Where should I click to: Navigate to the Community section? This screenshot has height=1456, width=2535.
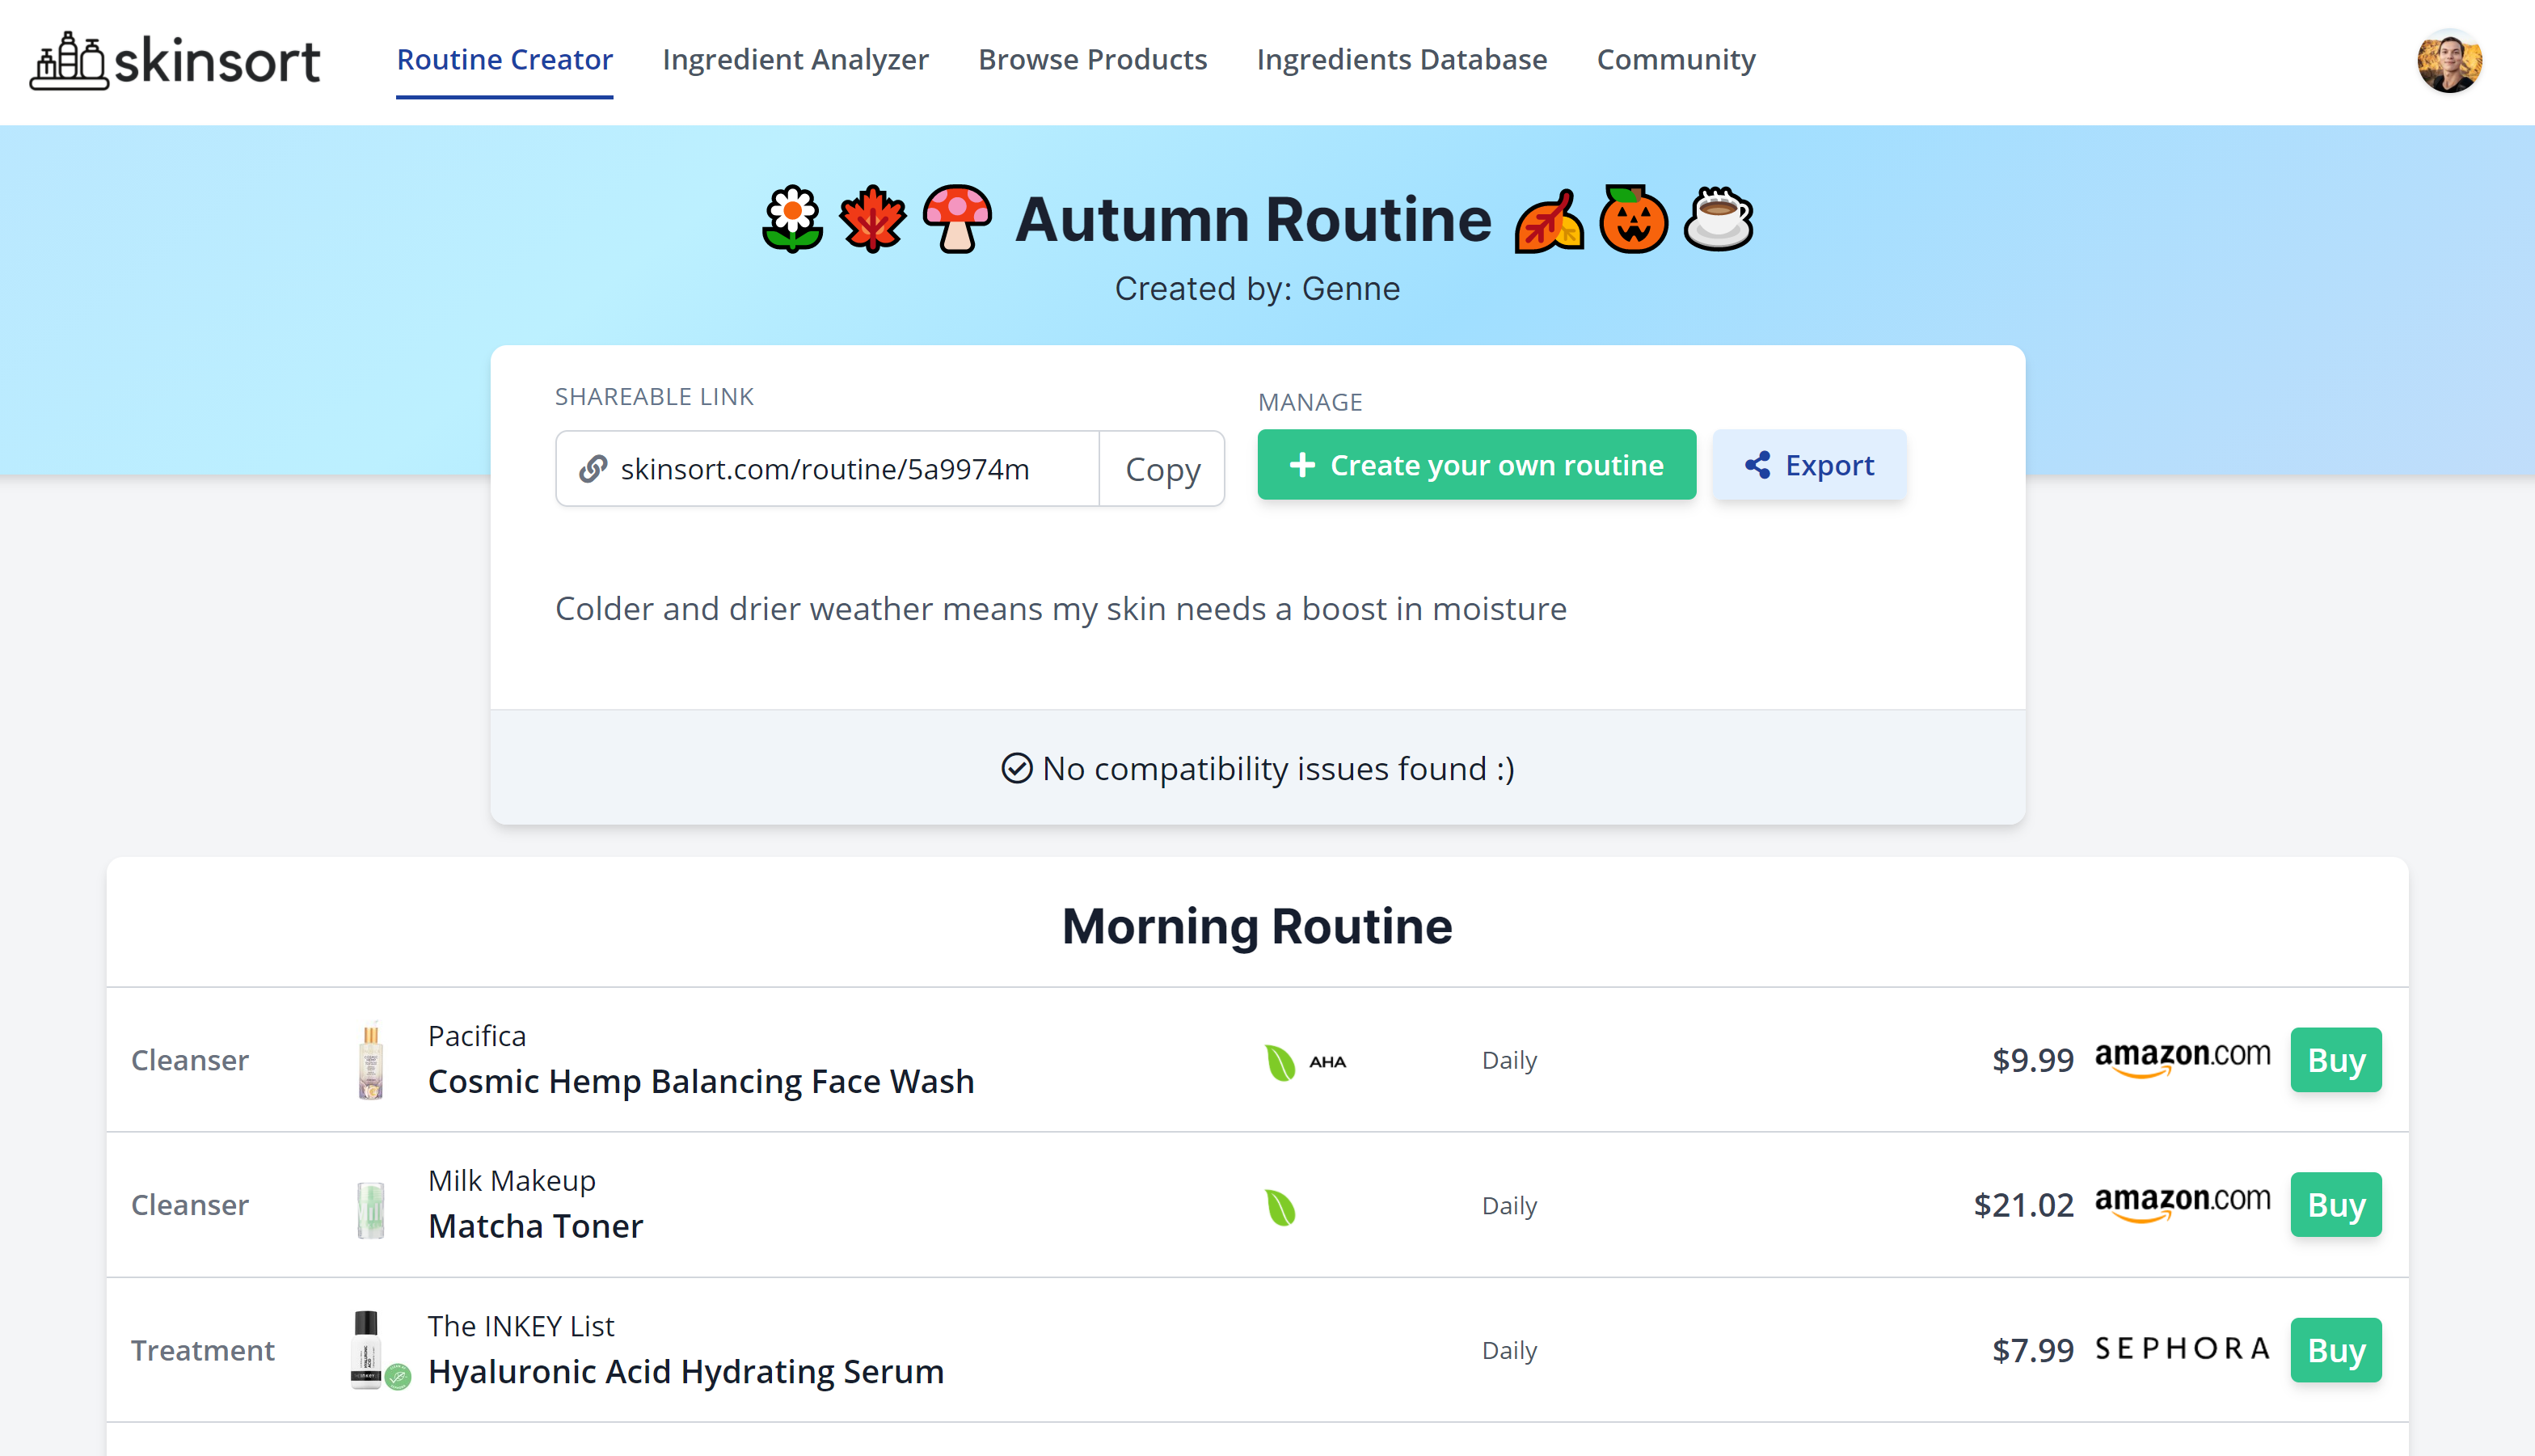coord(1677,60)
